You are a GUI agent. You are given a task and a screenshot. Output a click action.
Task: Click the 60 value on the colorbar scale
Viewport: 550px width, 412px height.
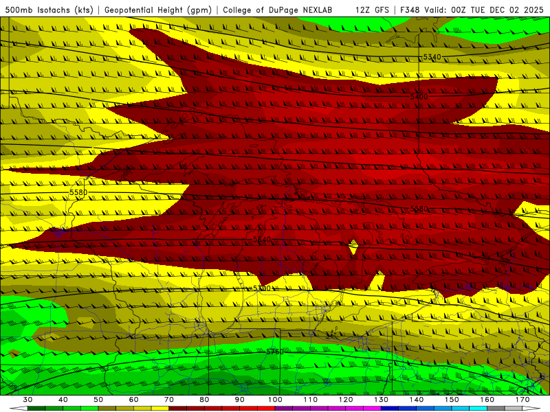pyautogui.click(x=133, y=400)
